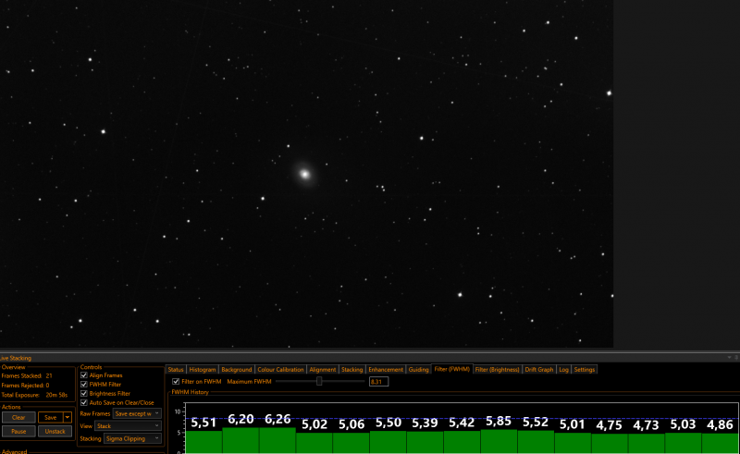Click the Unstack button
The width and height of the screenshot is (740, 454).
point(55,432)
